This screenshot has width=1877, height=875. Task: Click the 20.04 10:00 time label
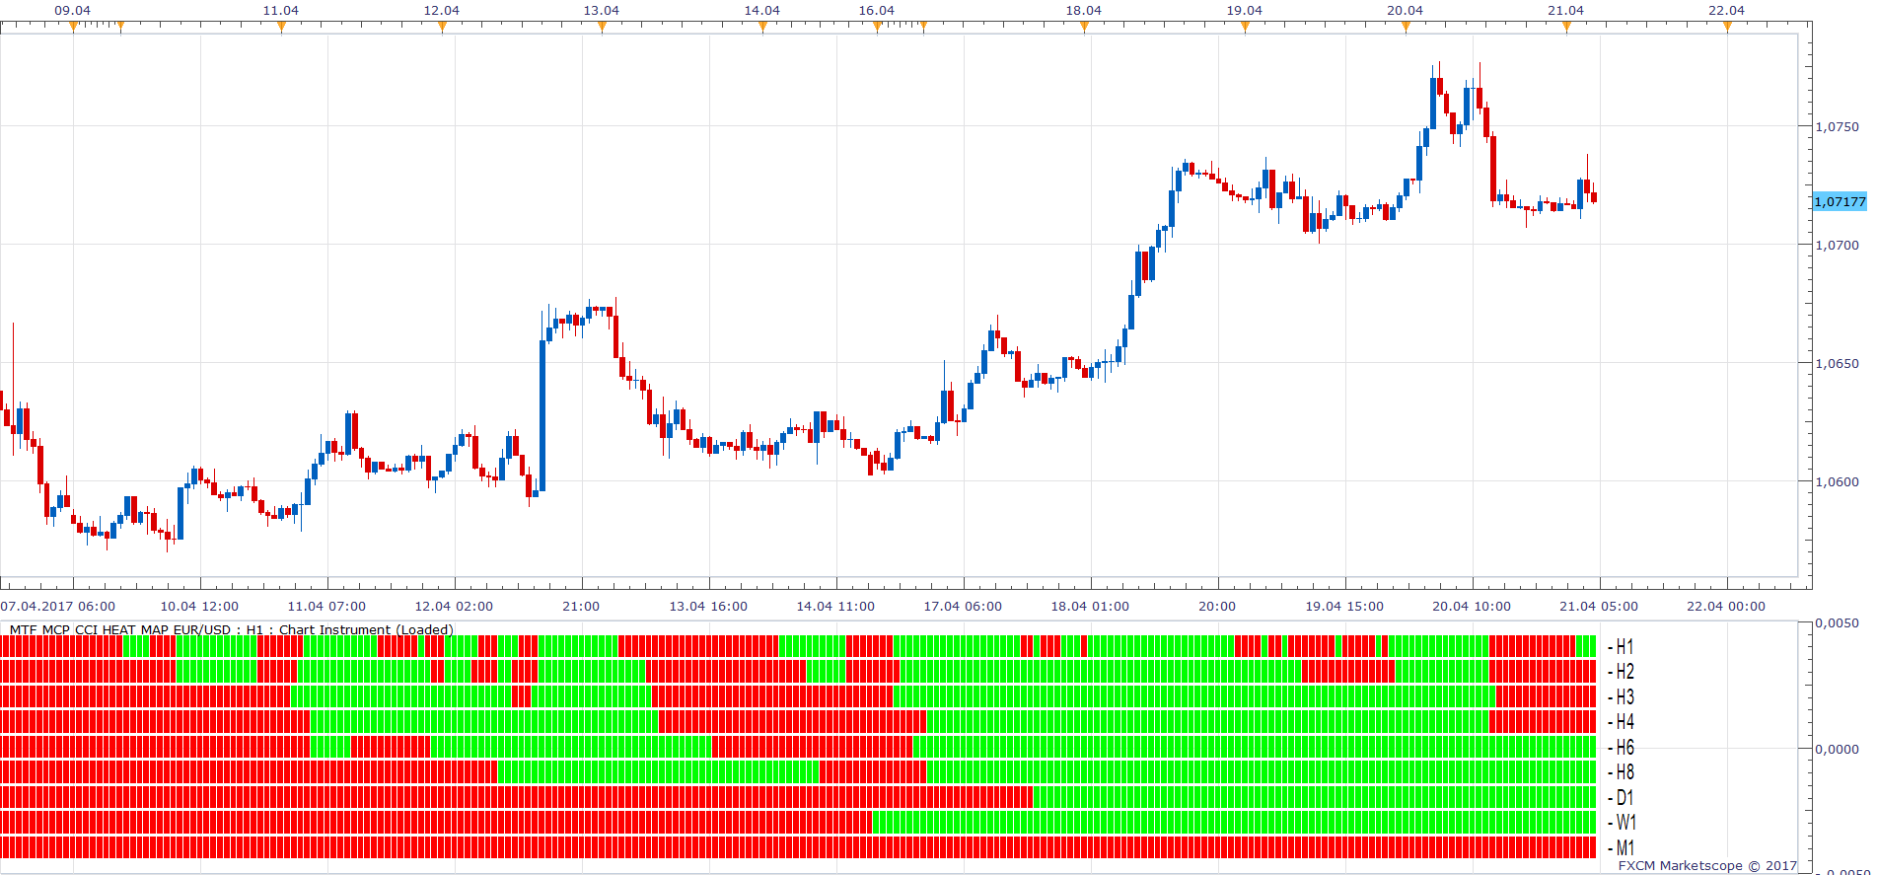(x=1473, y=606)
